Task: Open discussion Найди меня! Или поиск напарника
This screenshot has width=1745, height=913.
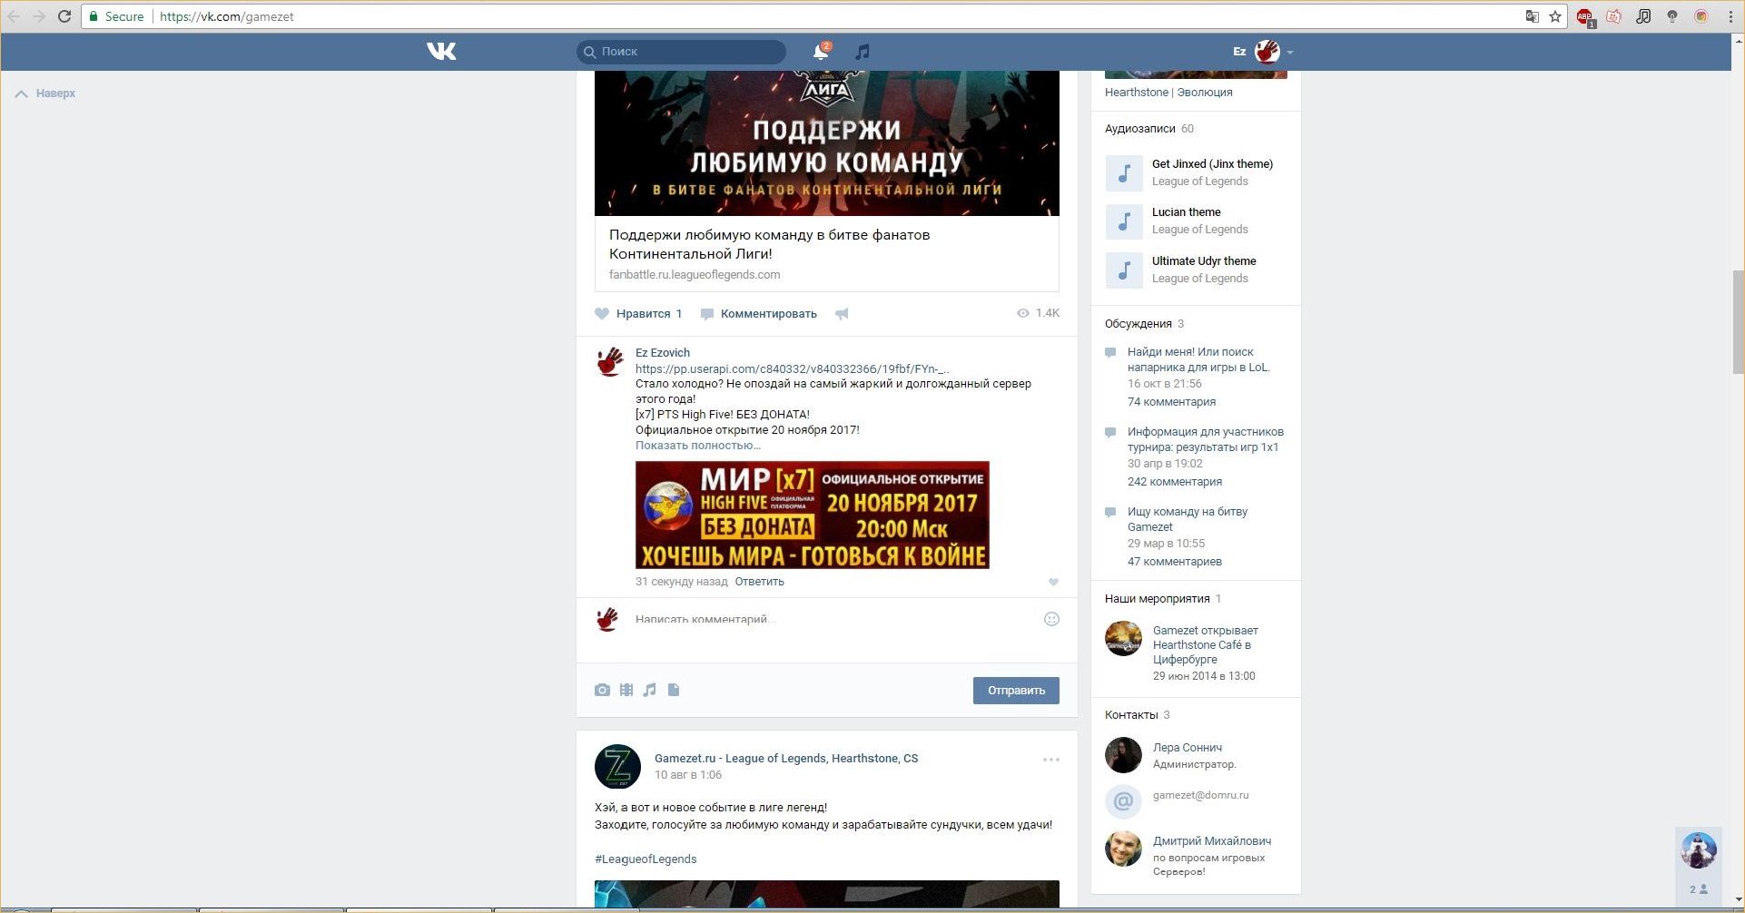Action: [1198, 359]
